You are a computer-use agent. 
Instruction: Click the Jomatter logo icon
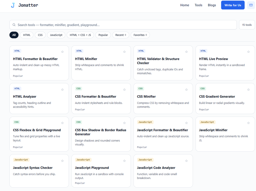pyautogui.click(x=13, y=5)
